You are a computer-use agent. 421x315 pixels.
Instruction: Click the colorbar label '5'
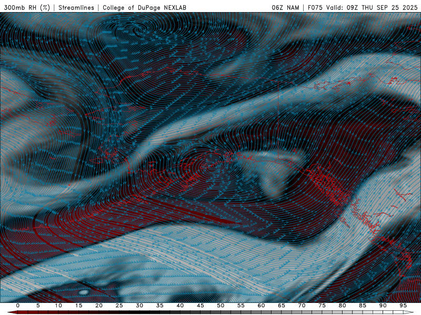[38, 306]
